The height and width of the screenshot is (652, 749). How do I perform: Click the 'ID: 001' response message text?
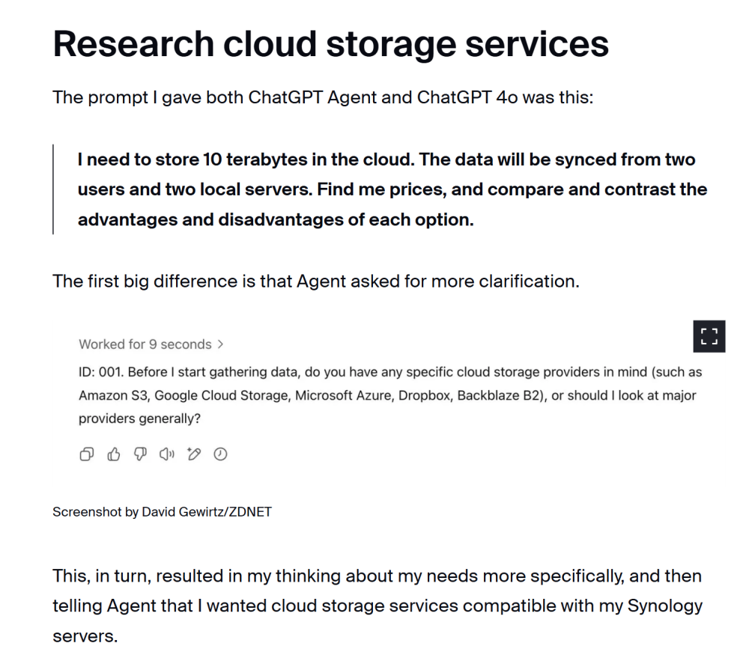point(390,395)
